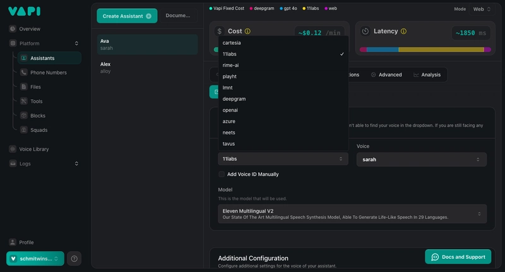Click the Cost info icon
505x272 pixels.
247,31
